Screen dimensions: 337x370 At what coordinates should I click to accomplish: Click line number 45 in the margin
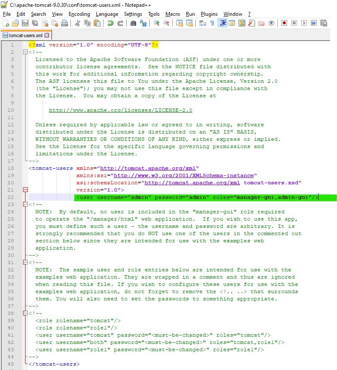pos(10,364)
